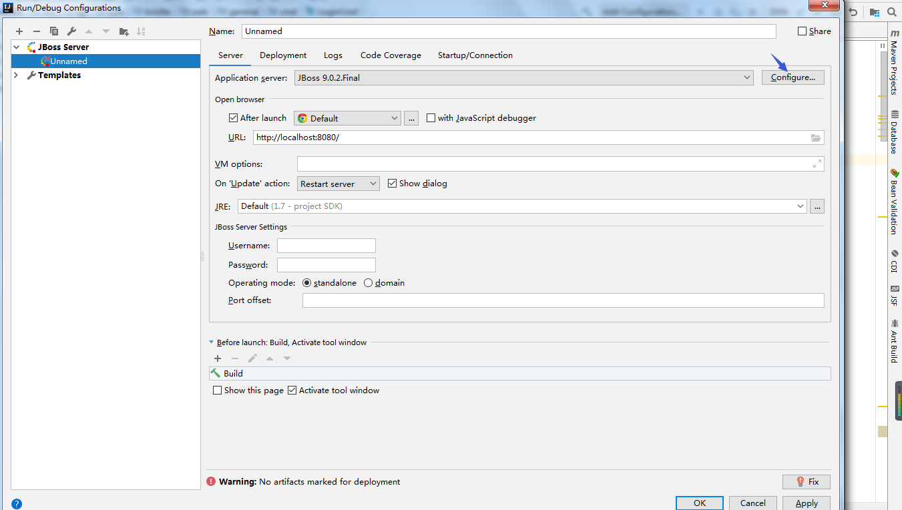902x510 pixels.
Task: Click the Configure... button
Action: click(793, 77)
